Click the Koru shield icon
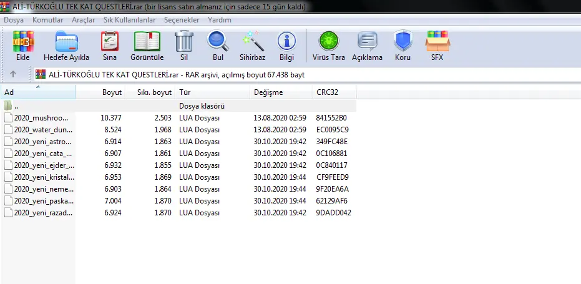Image resolution: width=581 pixels, height=284 pixels. (x=403, y=41)
